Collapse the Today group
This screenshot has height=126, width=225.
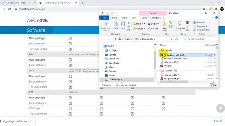[159, 50]
